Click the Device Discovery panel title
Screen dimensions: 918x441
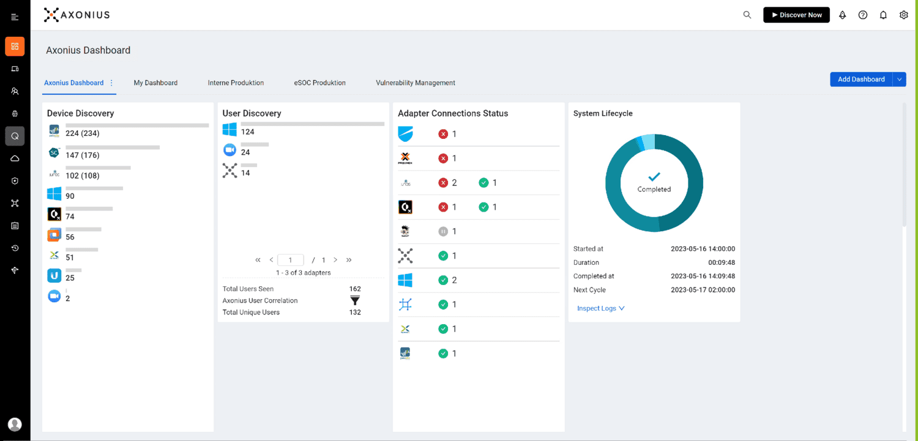click(81, 113)
